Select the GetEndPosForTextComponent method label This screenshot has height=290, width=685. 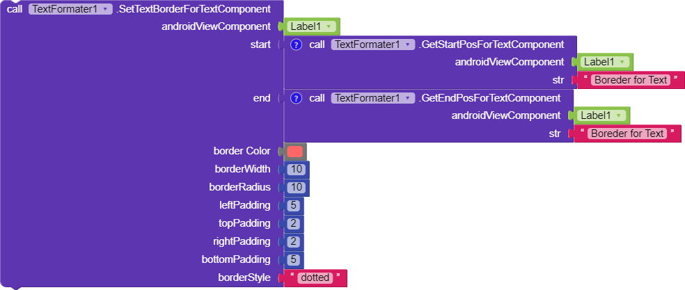point(490,98)
